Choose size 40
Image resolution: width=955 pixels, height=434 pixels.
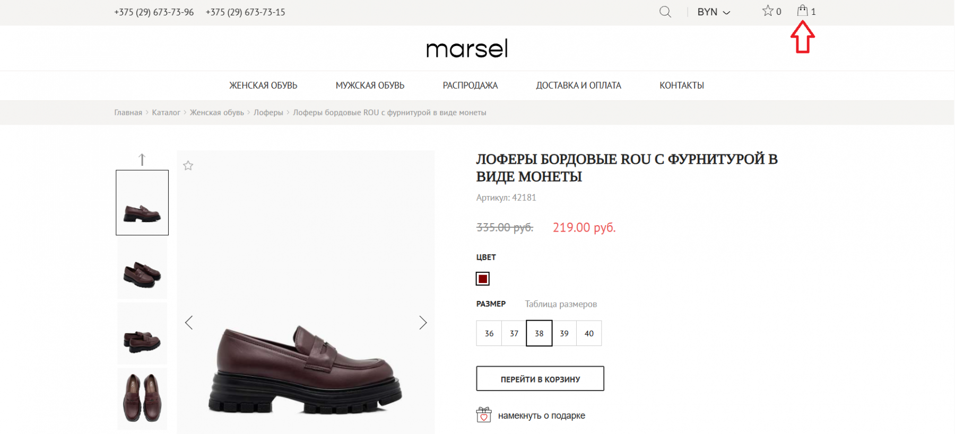589,333
